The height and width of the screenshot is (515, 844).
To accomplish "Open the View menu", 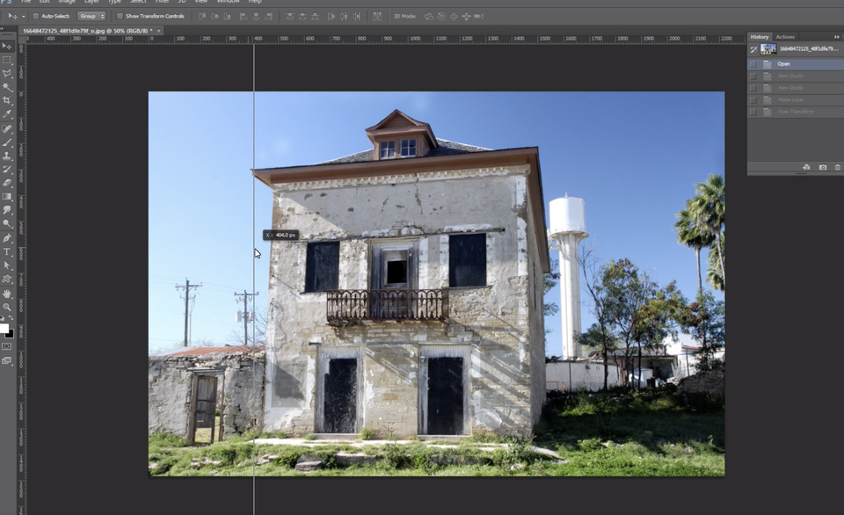I will click(200, 2).
